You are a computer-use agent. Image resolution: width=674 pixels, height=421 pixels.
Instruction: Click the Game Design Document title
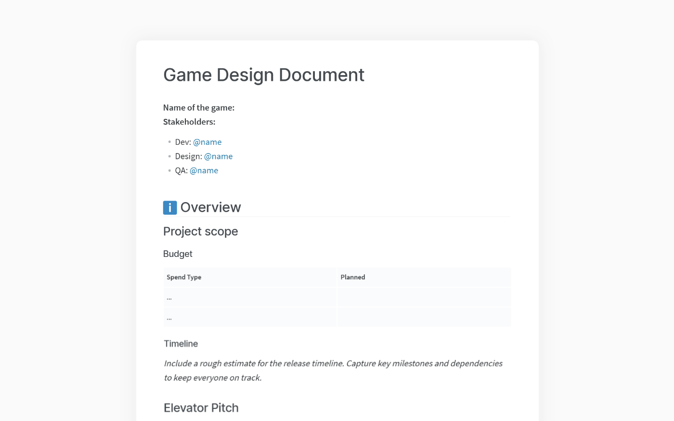[263, 75]
